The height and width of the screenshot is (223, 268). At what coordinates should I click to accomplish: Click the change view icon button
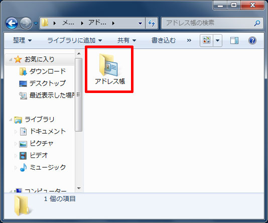206,40
